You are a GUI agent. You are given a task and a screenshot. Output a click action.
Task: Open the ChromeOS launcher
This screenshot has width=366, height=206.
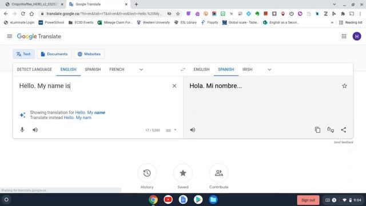(6, 200)
